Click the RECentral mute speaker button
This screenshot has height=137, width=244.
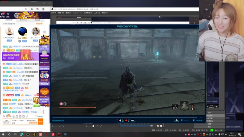pyautogui.click(x=120, y=120)
